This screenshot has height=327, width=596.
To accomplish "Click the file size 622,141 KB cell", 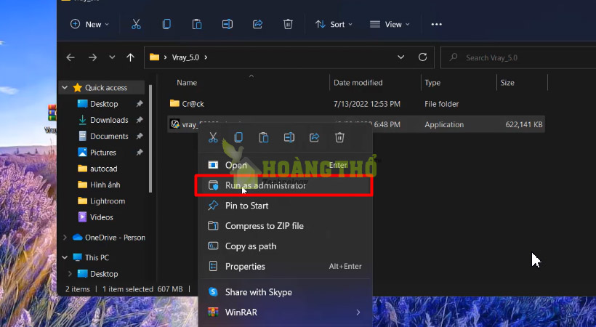I will (524, 124).
